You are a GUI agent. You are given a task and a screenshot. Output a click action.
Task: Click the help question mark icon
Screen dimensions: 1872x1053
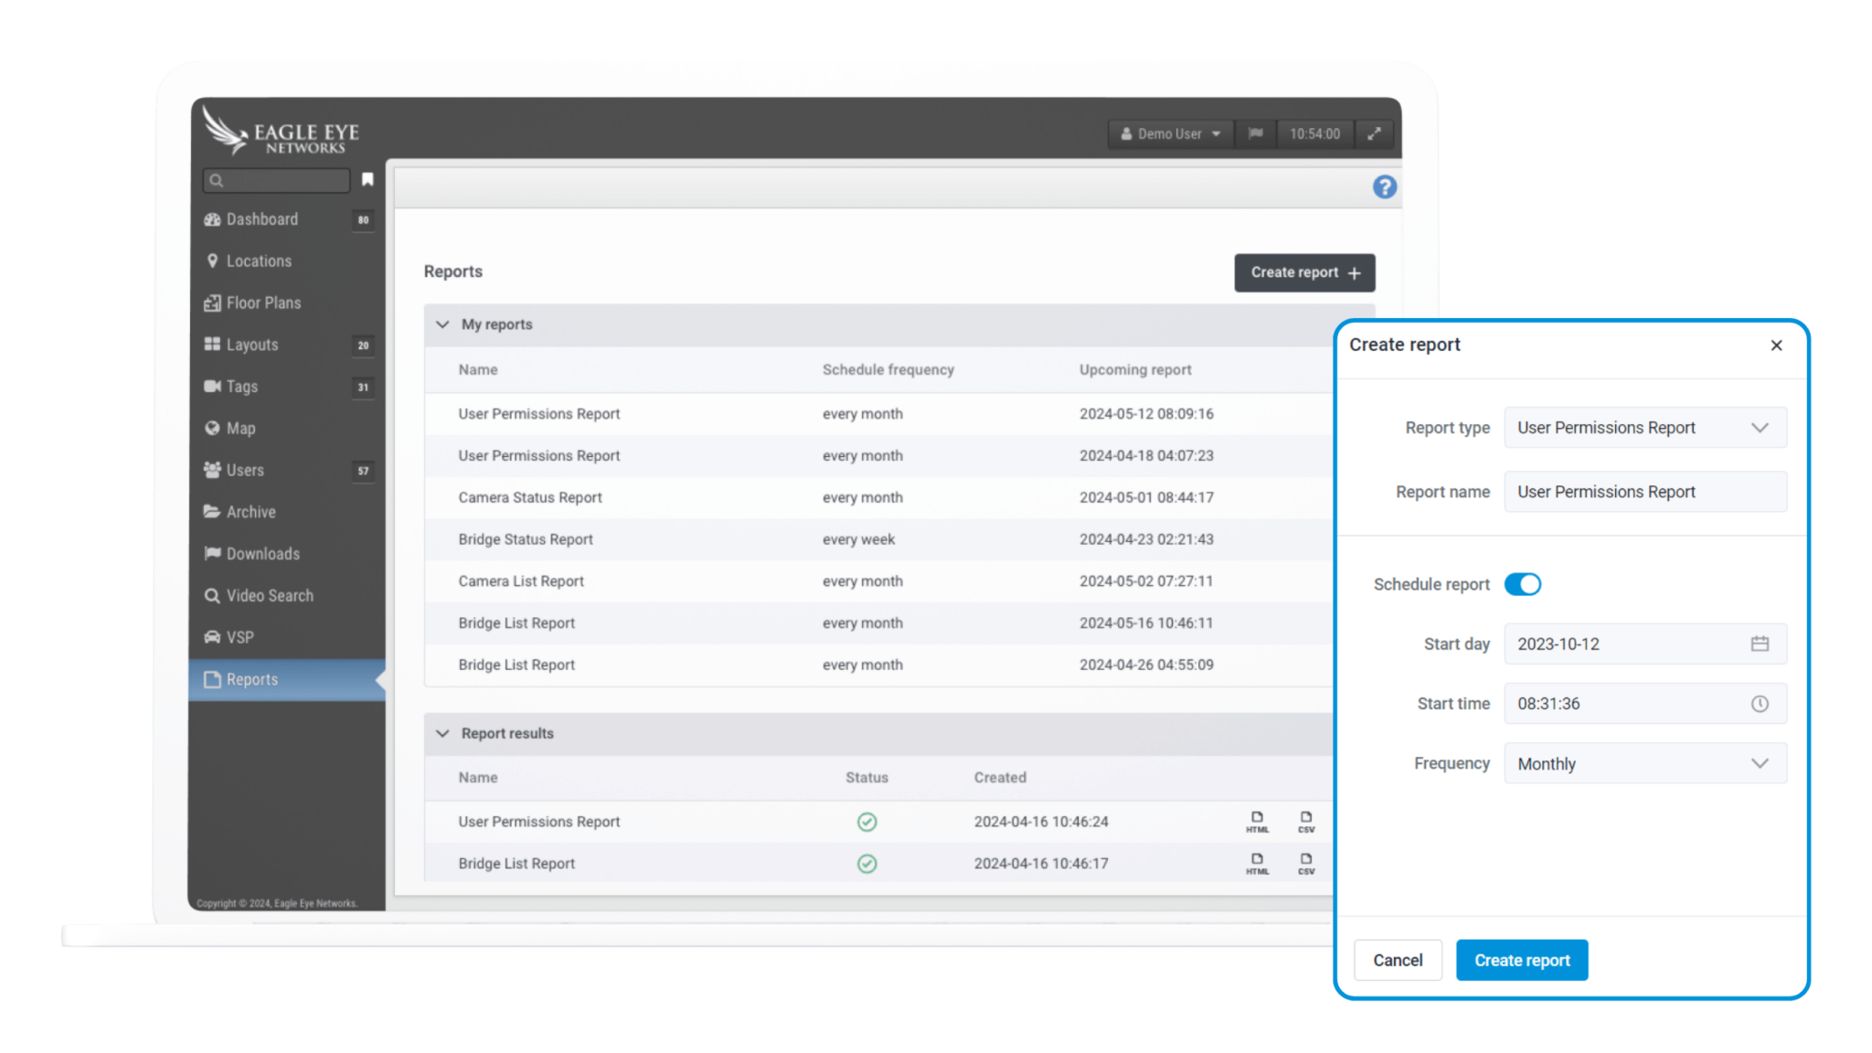tap(1384, 186)
